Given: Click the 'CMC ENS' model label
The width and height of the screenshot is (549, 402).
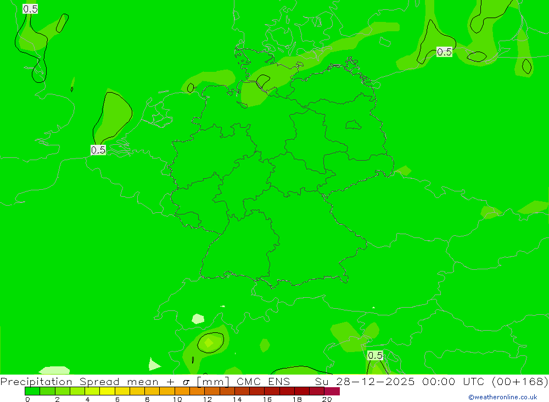Looking at the screenshot, I should coord(264,381).
